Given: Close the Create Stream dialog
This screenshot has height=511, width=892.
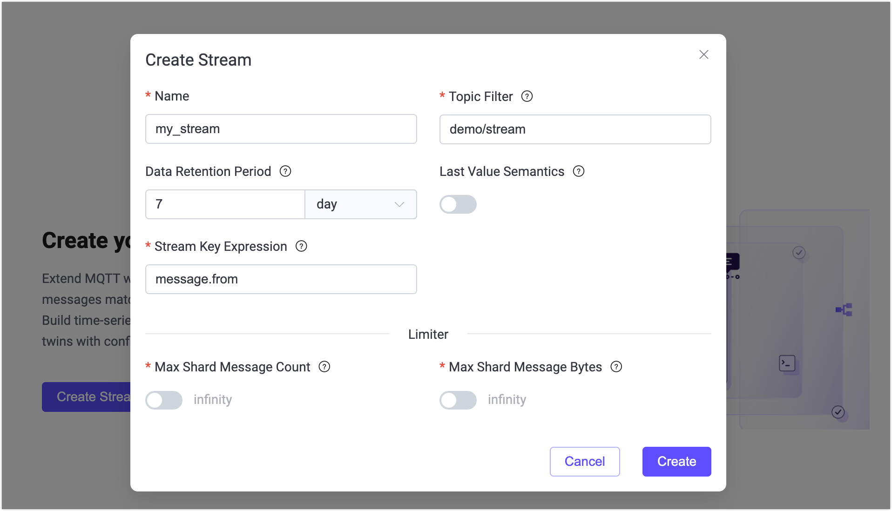Looking at the screenshot, I should [703, 54].
